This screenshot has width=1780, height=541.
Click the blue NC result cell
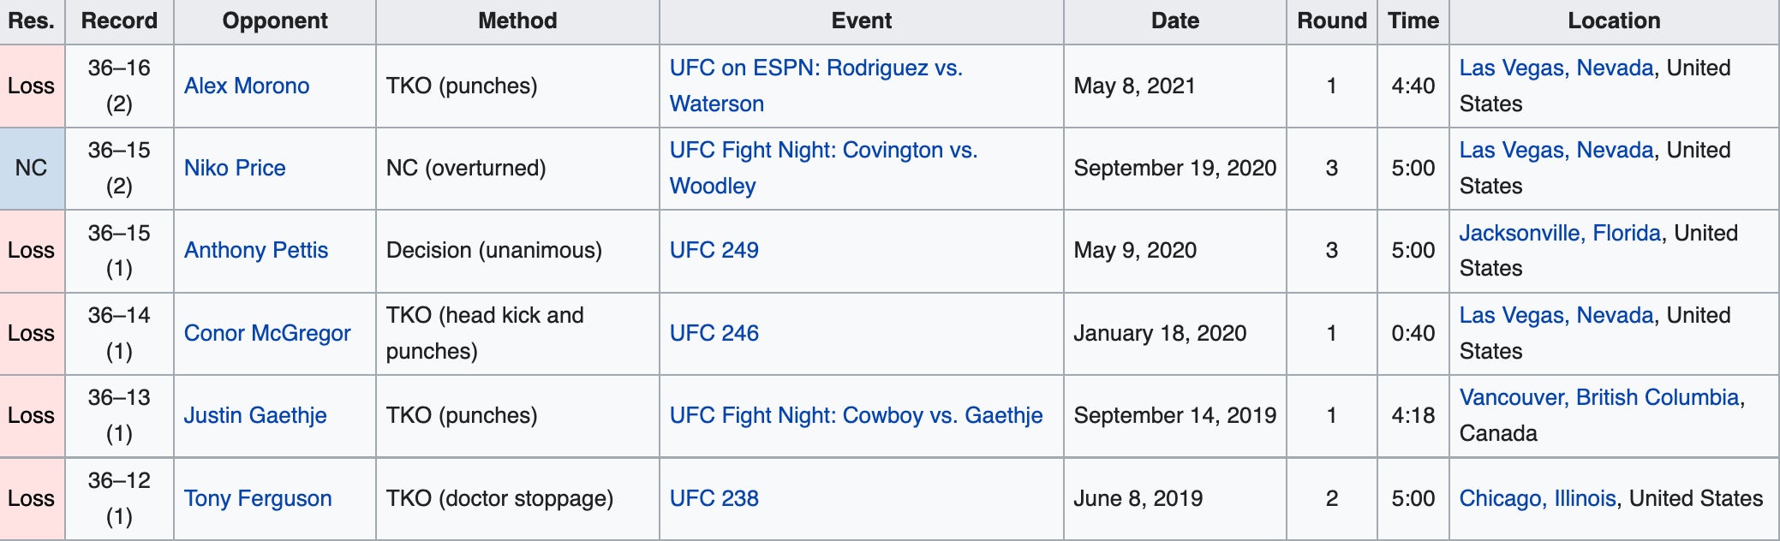click(x=32, y=169)
